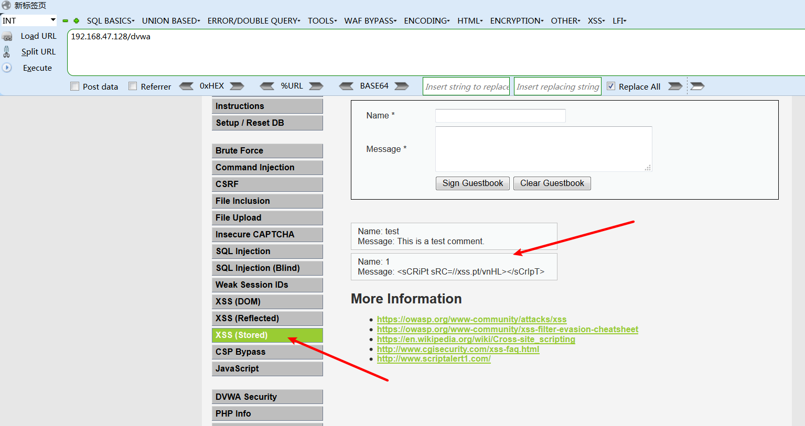Click the Clear Guestbook button
Viewport: 805px width, 426px height.
click(x=552, y=183)
